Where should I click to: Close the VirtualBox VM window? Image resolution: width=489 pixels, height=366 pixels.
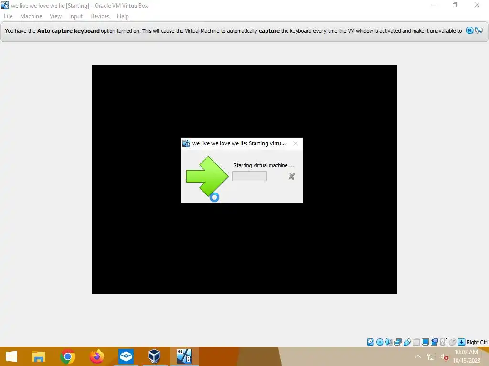click(x=477, y=5)
